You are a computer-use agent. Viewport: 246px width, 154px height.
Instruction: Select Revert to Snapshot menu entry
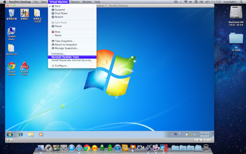(x=72, y=45)
